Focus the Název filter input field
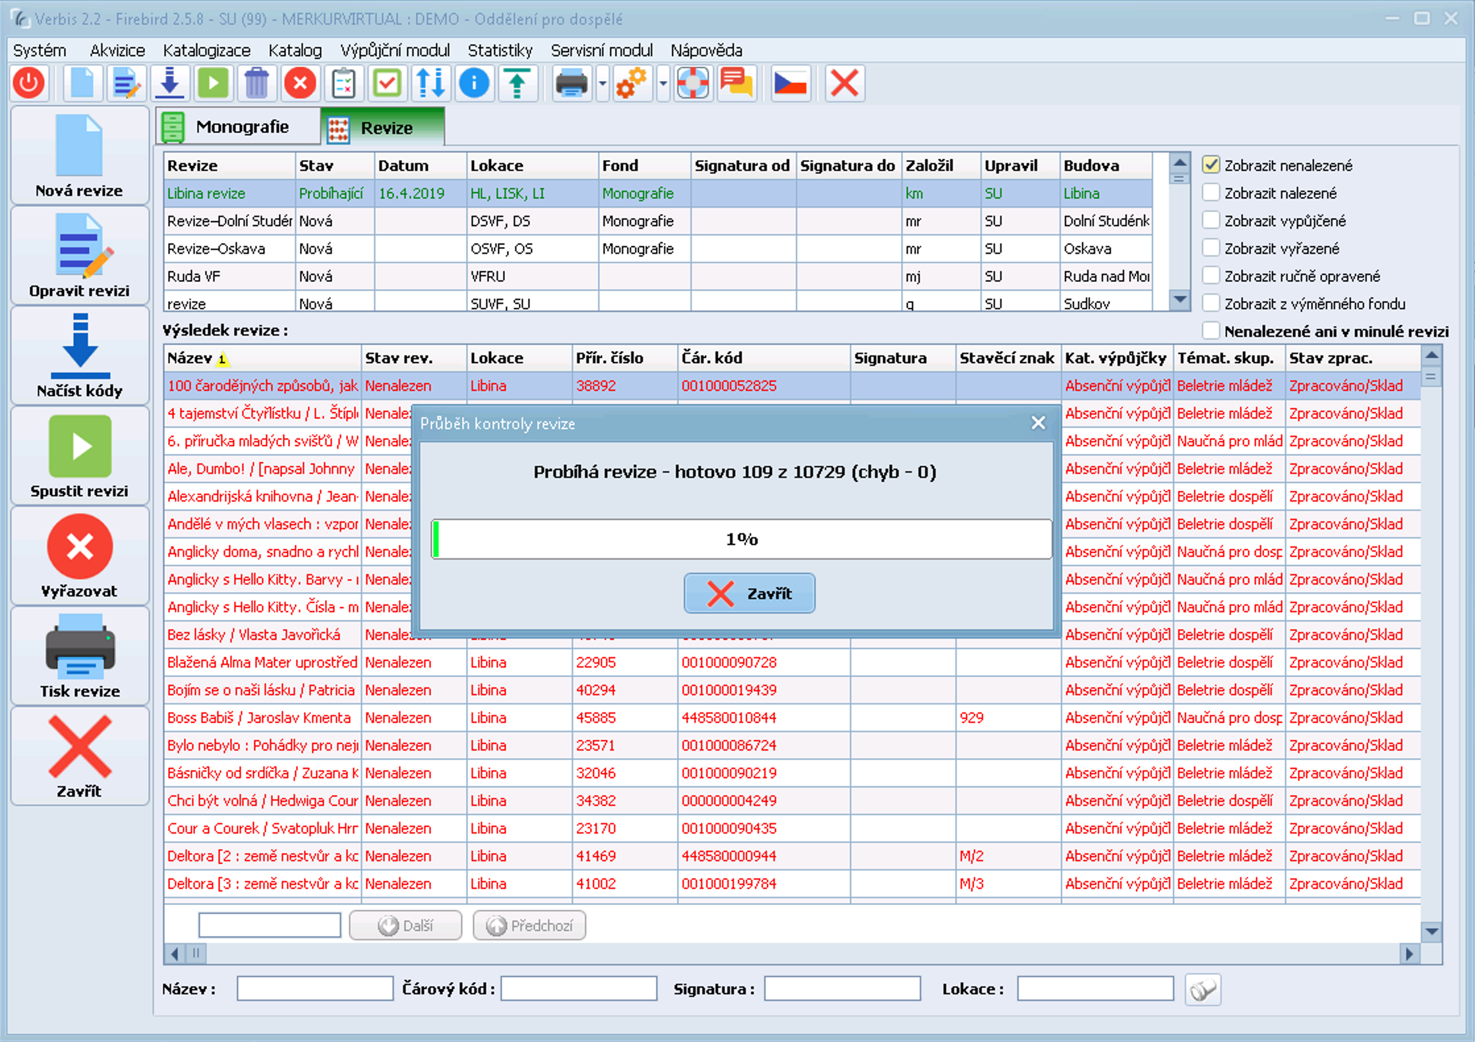Screen dimensions: 1475x1042 click(315, 989)
